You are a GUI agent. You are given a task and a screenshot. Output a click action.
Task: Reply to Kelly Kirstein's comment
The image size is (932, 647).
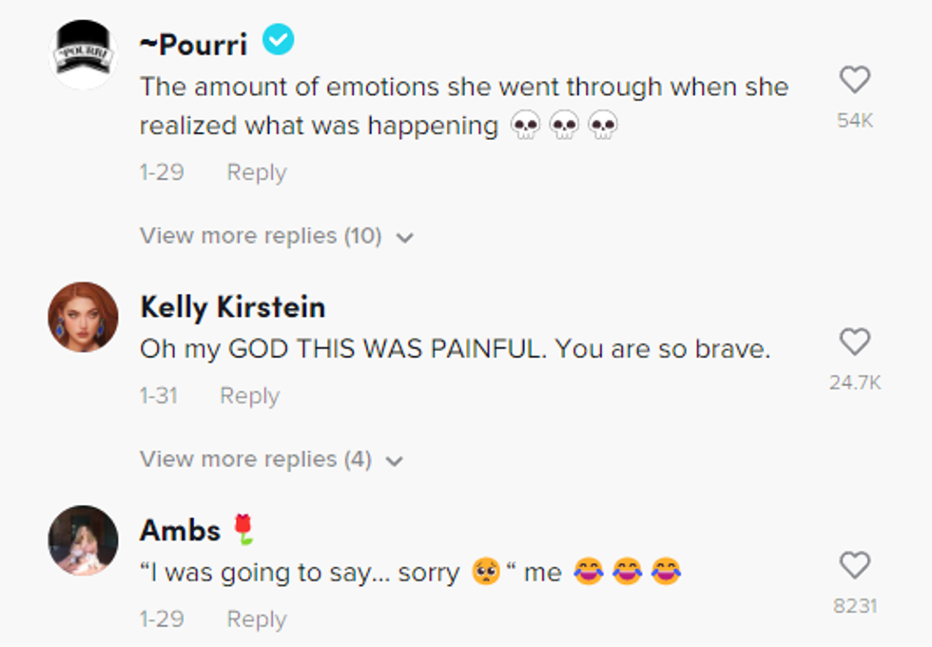tap(249, 396)
